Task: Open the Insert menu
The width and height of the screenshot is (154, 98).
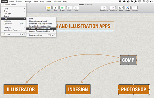Action: tap(4, 1)
